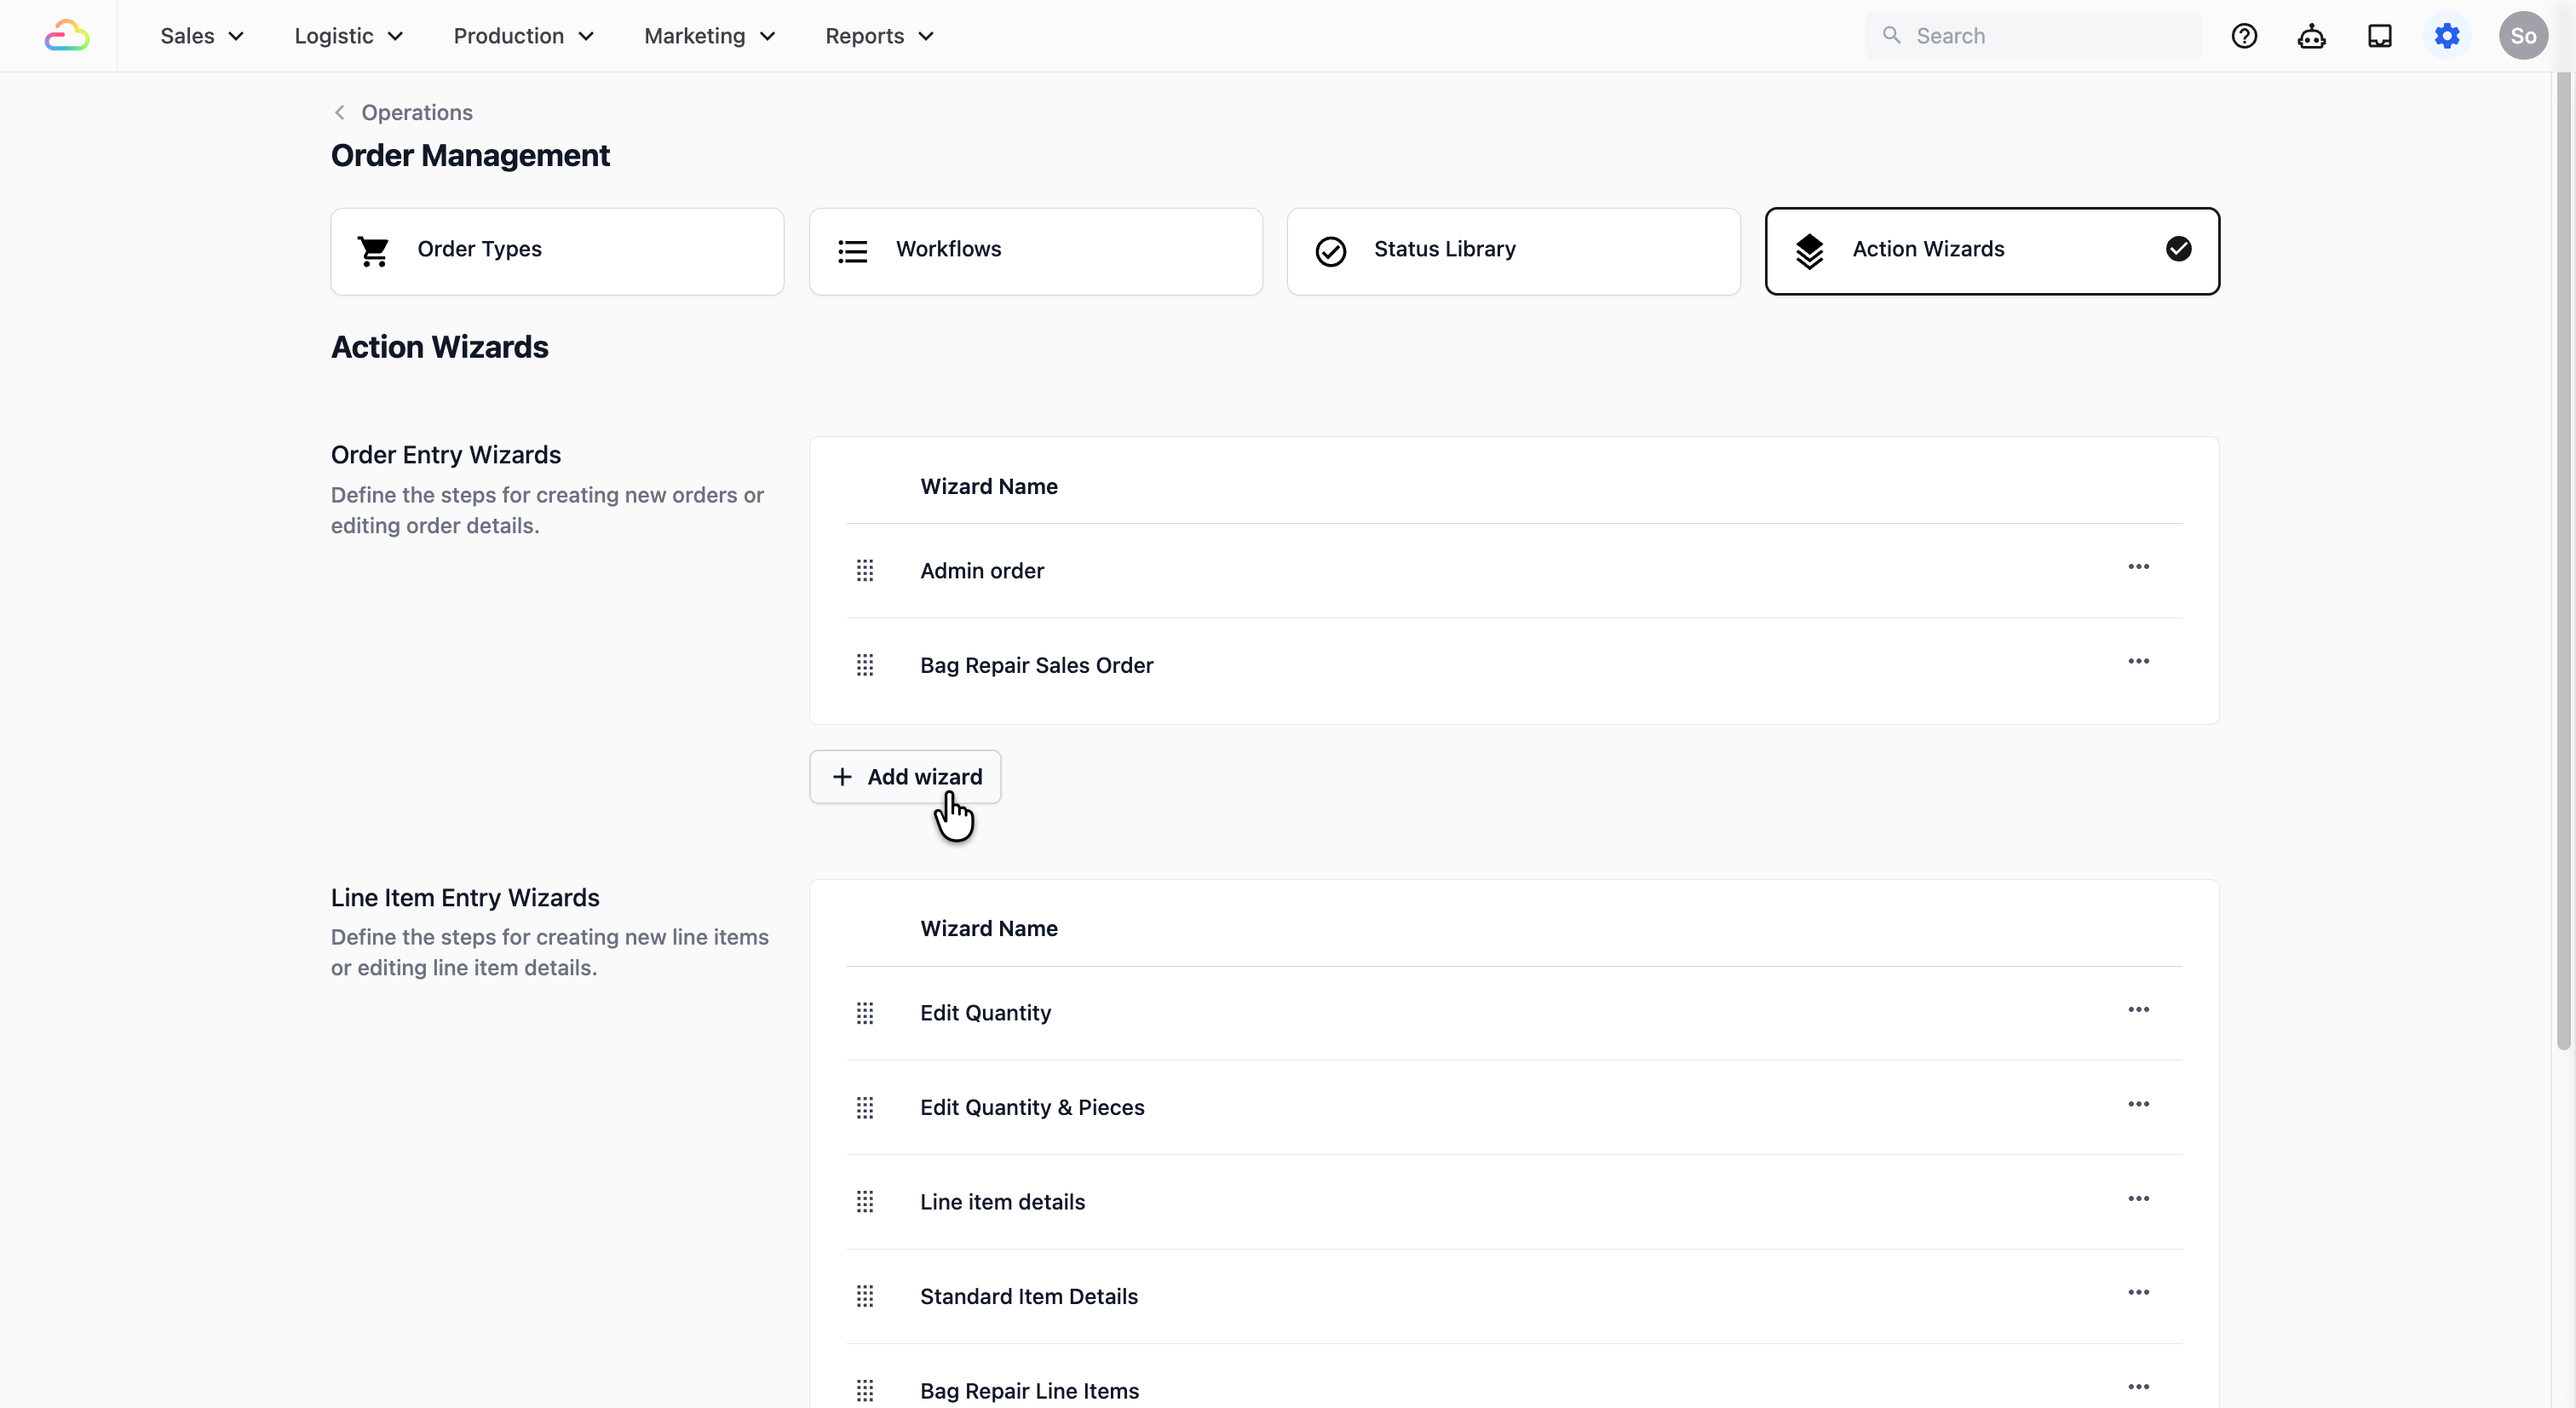Open three-dot menu for Edit Quantity
The height and width of the screenshot is (1408, 2576).
[2138, 1009]
